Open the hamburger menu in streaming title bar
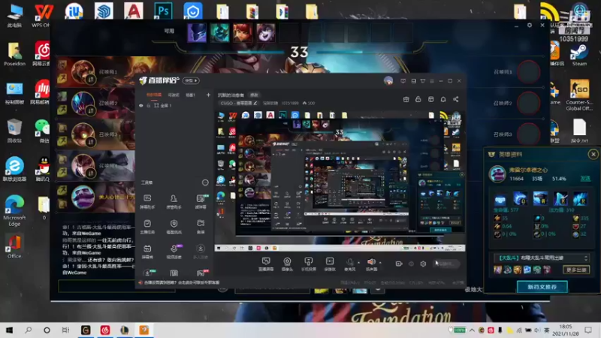The image size is (601, 338). click(x=432, y=81)
